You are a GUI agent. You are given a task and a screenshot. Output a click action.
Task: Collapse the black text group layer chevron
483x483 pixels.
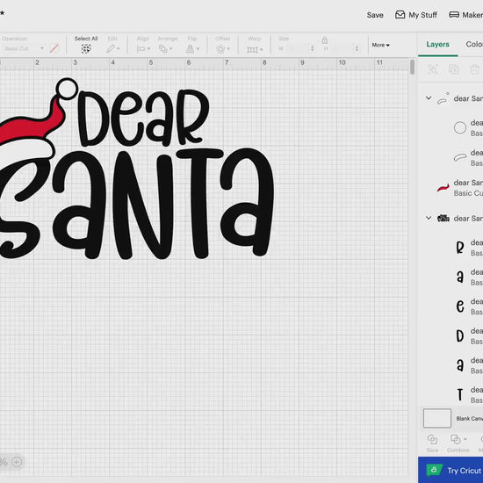(x=429, y=218)
